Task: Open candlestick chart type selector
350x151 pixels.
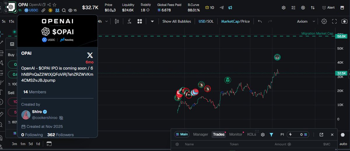Action: click(x=117, y=21)
